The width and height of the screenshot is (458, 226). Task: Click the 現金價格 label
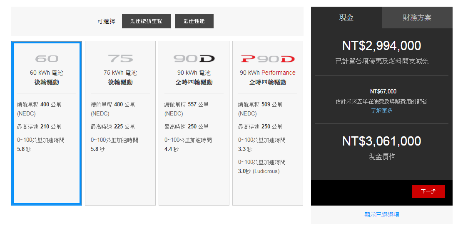[382, 157]
